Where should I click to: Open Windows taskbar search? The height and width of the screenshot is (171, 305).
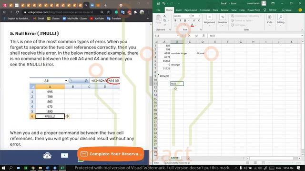pos(10,168)
